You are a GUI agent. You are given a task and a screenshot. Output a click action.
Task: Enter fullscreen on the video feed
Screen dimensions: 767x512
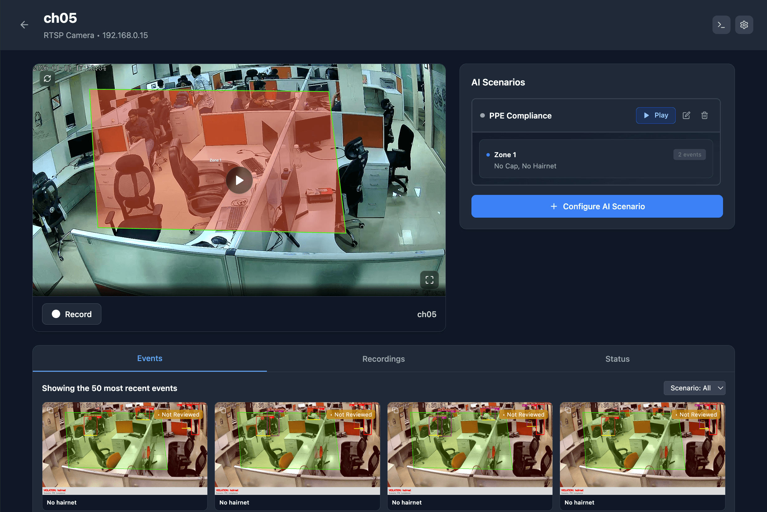point(429,280)
